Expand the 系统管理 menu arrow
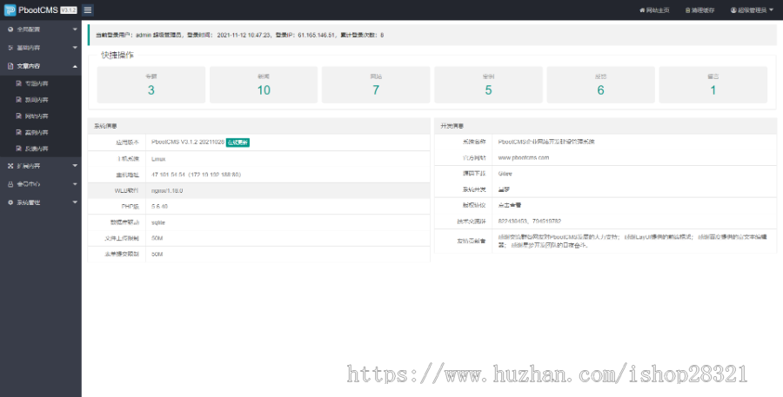 [75, 202]
